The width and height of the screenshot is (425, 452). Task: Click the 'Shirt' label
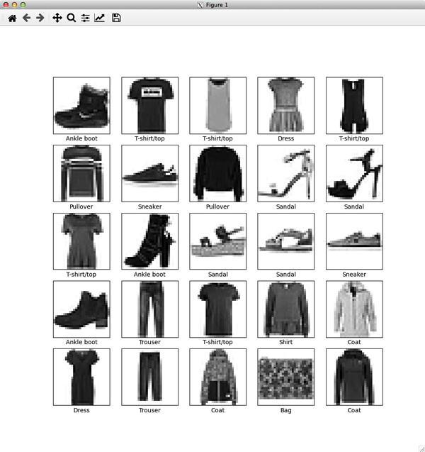[285, 342]
